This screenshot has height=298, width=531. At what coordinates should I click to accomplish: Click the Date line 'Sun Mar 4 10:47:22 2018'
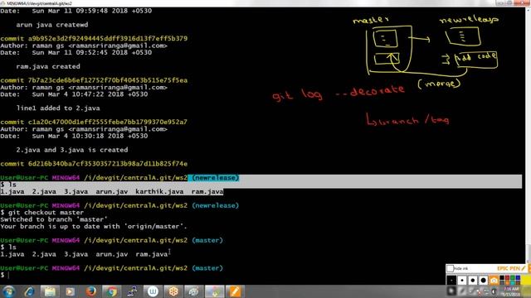[74, 94]
